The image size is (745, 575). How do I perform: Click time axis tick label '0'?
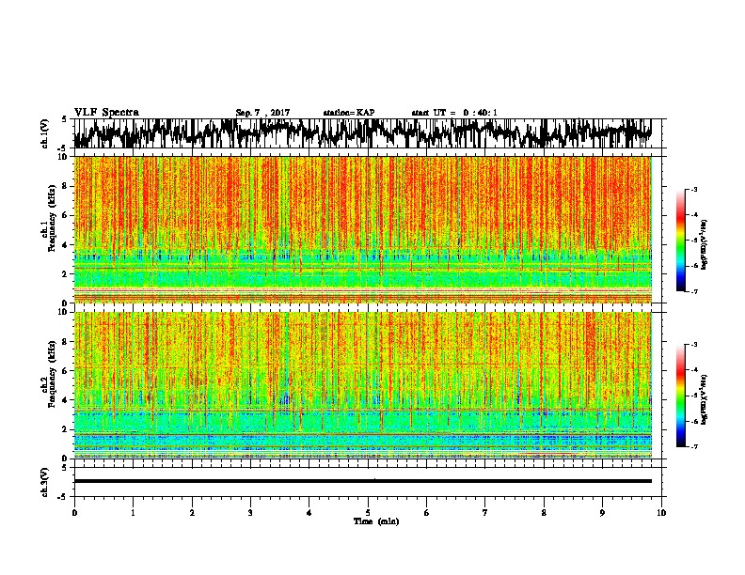point(74,513)
